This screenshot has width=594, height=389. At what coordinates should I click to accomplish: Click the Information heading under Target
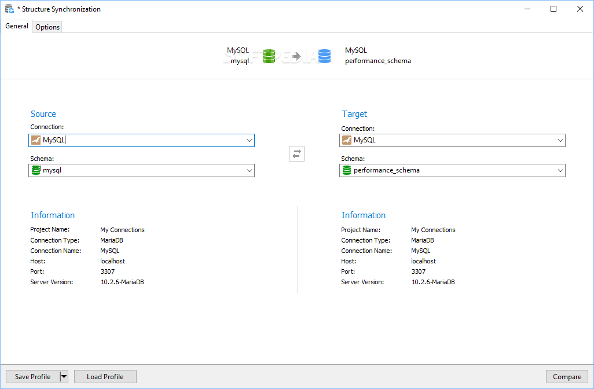click(364, 215)
